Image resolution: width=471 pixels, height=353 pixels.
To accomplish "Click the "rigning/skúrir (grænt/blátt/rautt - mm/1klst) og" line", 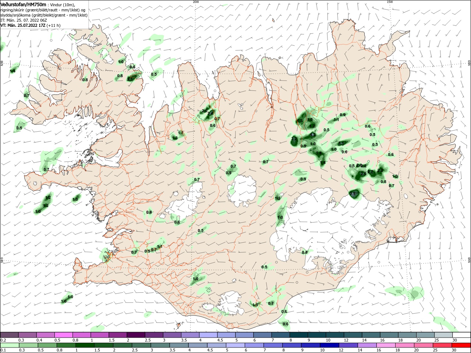I will [43, 10].
